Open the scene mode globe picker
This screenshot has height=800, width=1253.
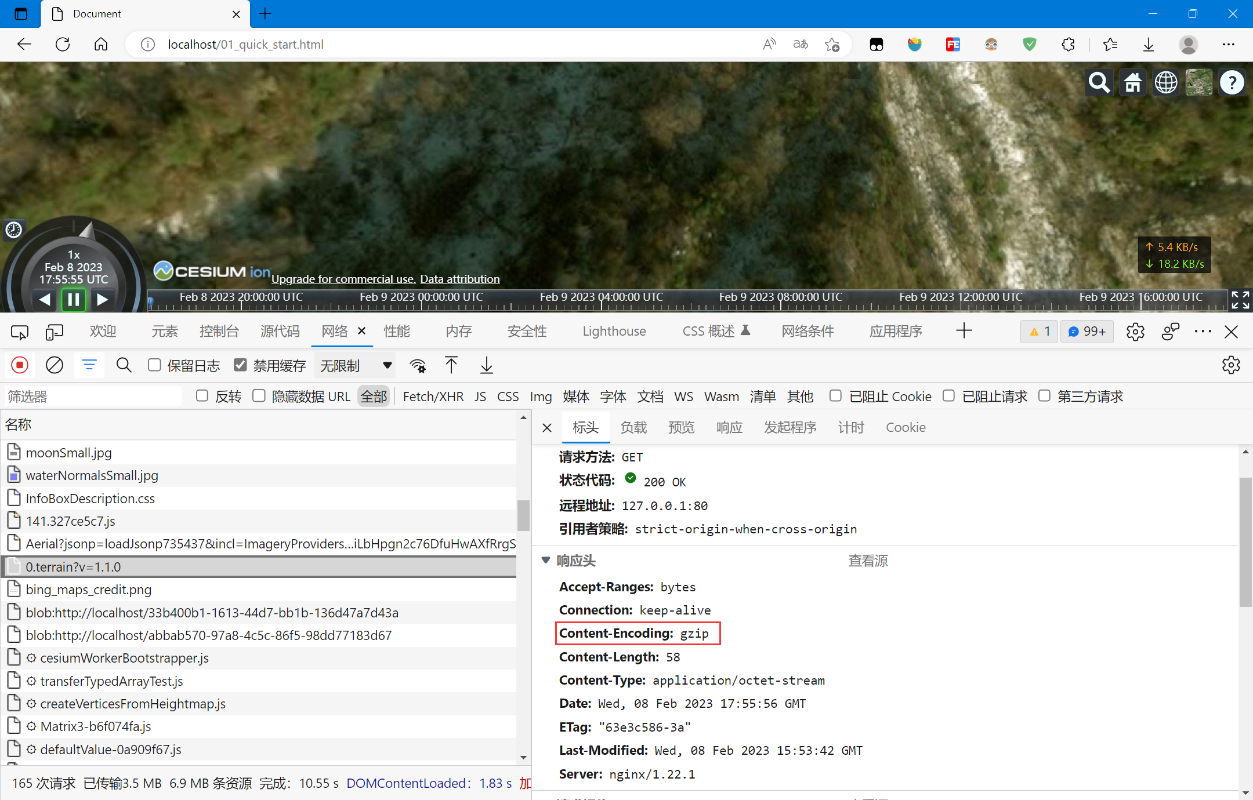(x=1166, y=82)
